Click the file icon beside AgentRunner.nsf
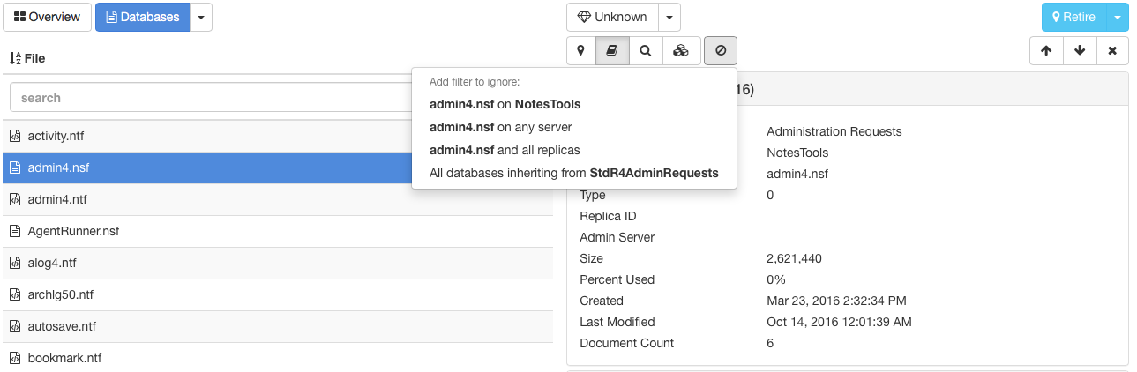 point(14,231)
